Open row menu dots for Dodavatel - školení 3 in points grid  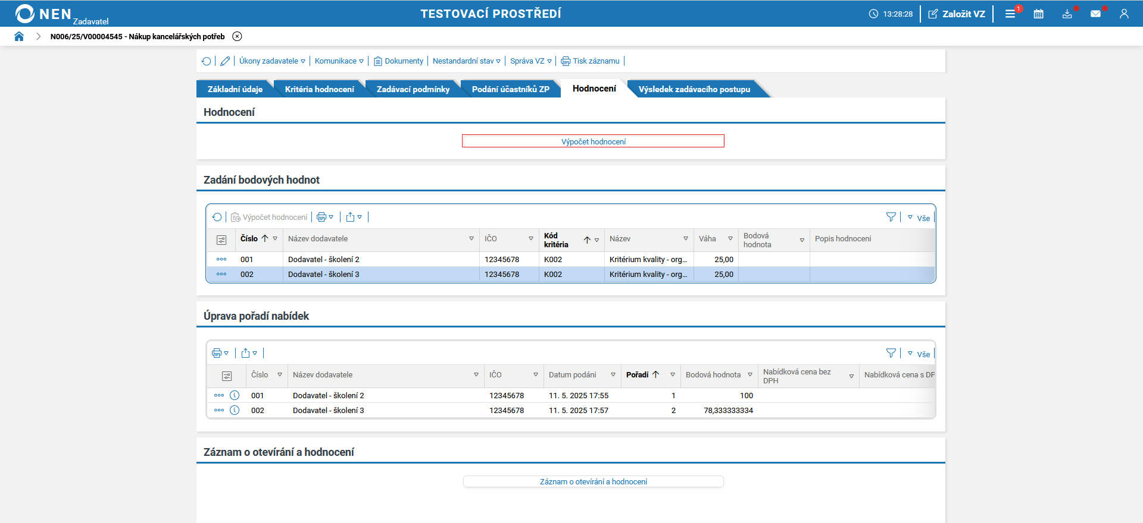221,274
